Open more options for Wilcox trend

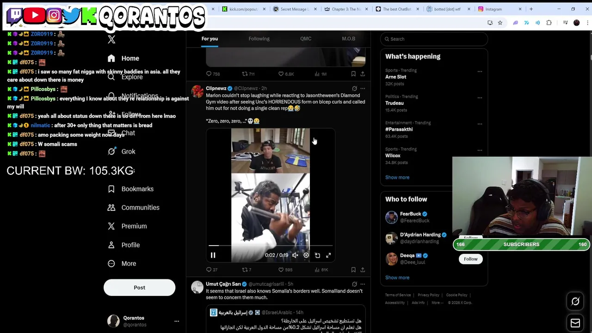480,150
